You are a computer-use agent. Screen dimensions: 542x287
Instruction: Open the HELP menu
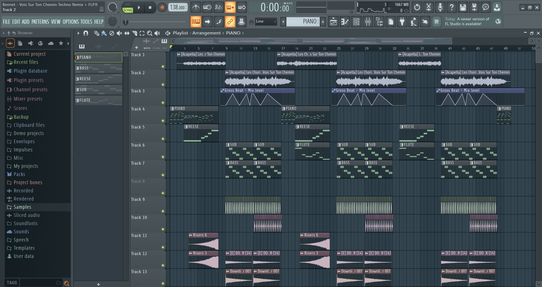tap(99, 22)
